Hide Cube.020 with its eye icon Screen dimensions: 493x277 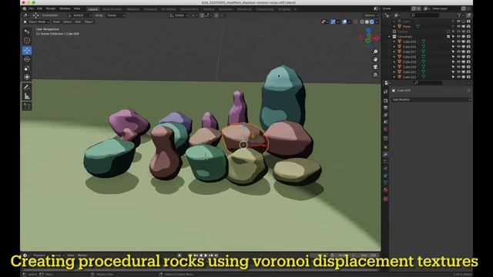point(458,67)
